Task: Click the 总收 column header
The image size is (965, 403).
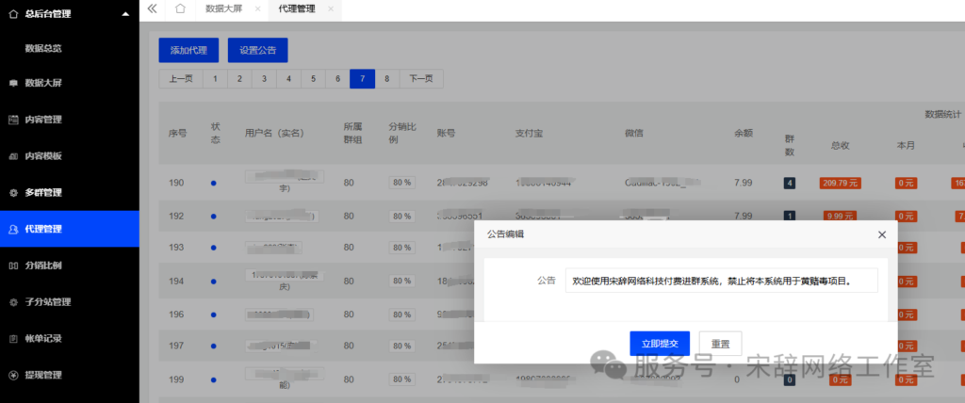Action: (x=840, y=146)
